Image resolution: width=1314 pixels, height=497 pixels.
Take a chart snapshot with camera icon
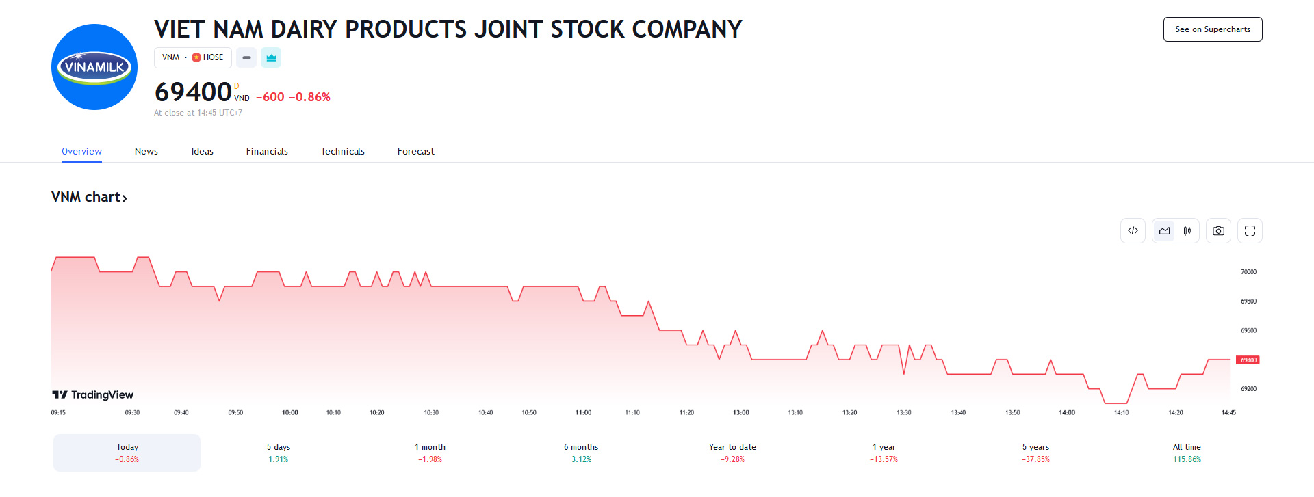click(x=1218, y=231)
